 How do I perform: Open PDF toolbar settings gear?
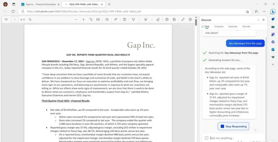pyautogui.click(x=190, y=19)
